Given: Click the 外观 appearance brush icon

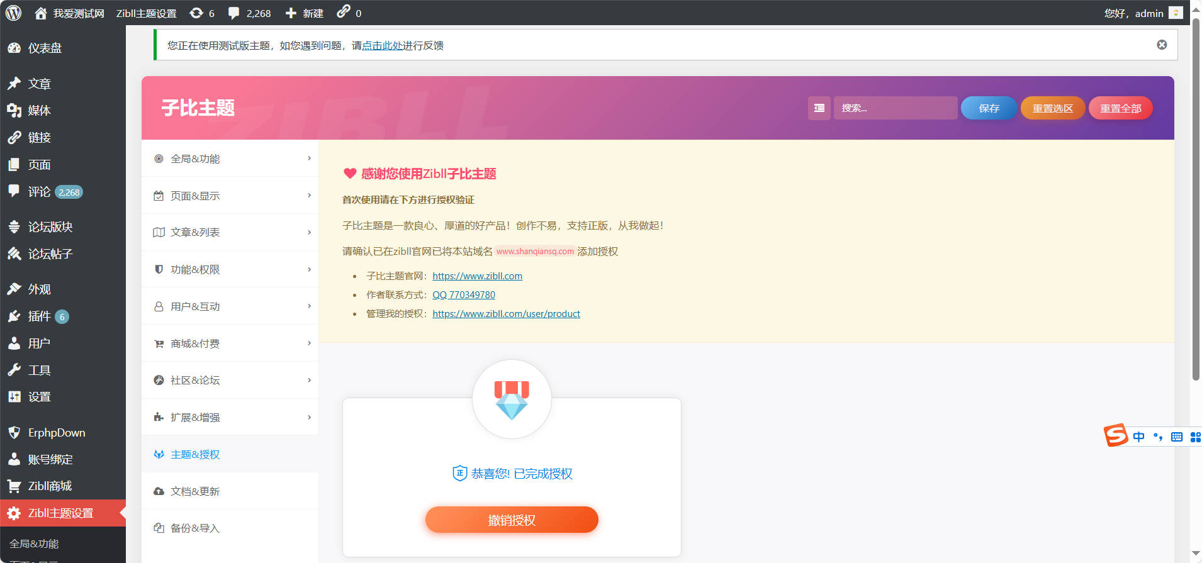Looking at the screenshot, I should coord(14,289).
